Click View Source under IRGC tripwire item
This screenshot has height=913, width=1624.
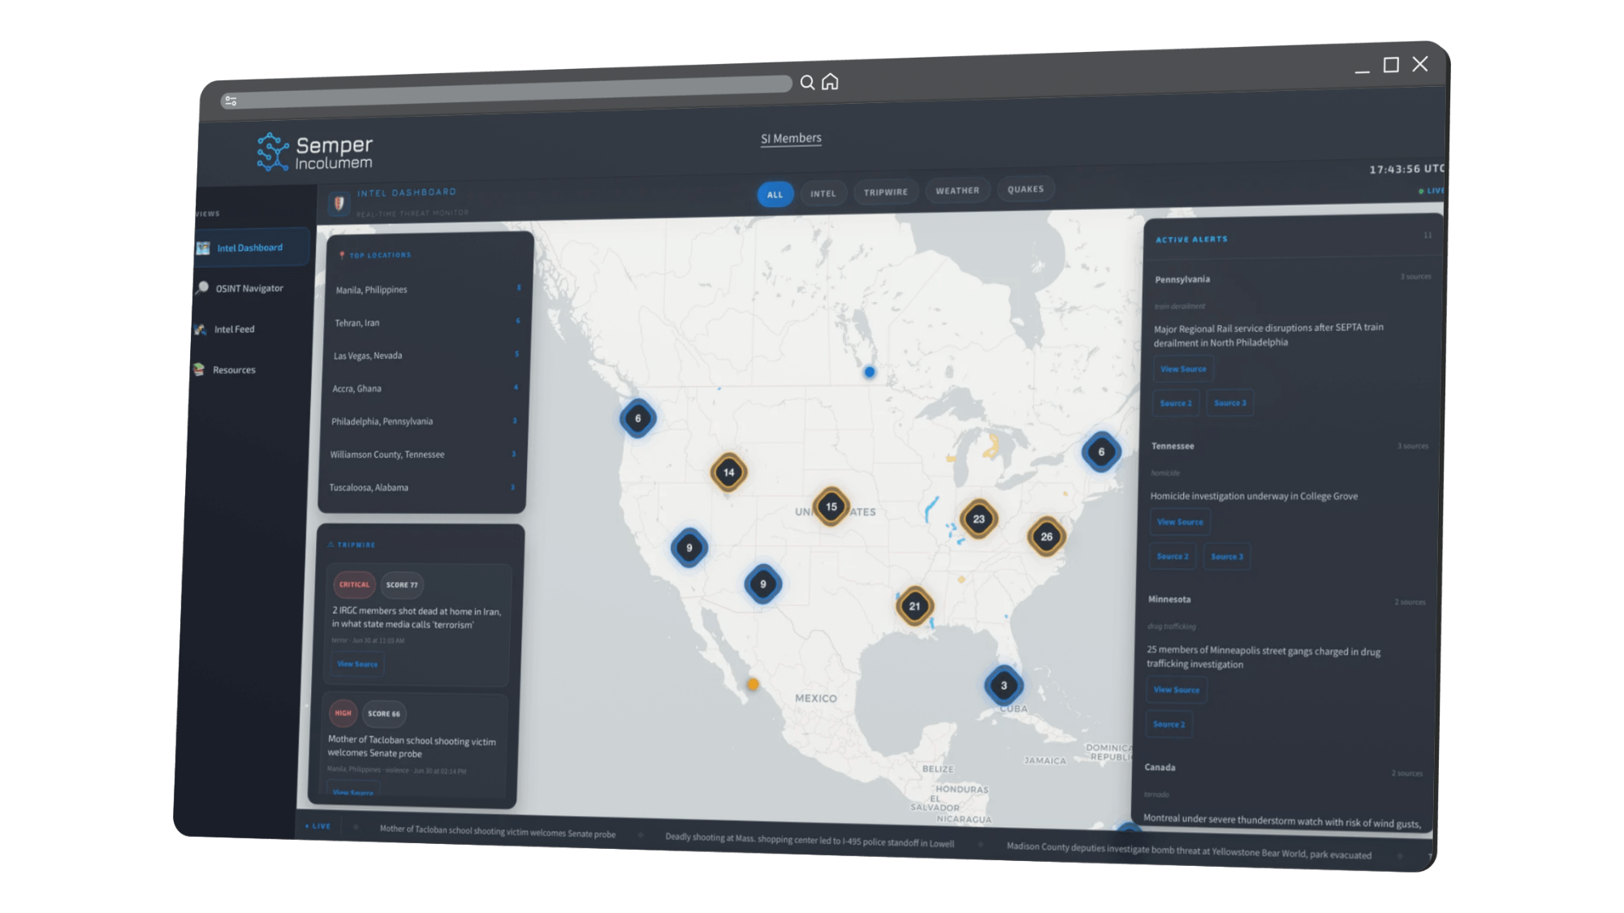click(357, 664)
